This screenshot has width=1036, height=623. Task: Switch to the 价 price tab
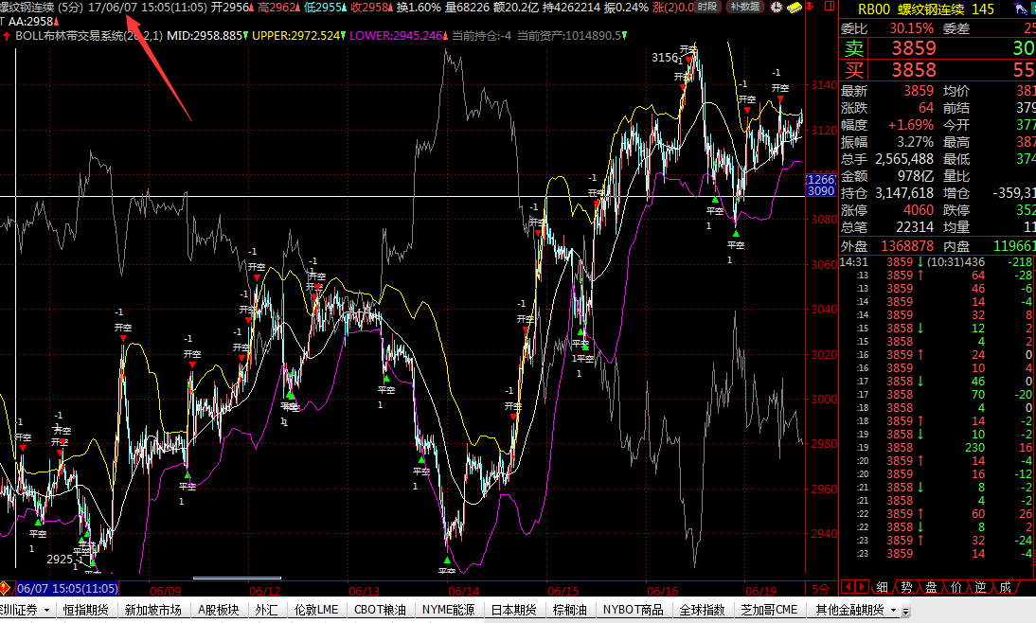click(x=956, y=587)
